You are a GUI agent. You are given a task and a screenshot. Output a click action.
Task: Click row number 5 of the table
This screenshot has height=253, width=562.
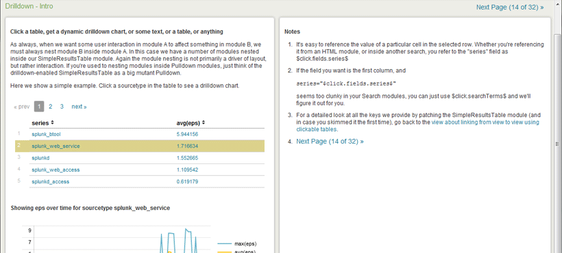[x=19, y=181]
